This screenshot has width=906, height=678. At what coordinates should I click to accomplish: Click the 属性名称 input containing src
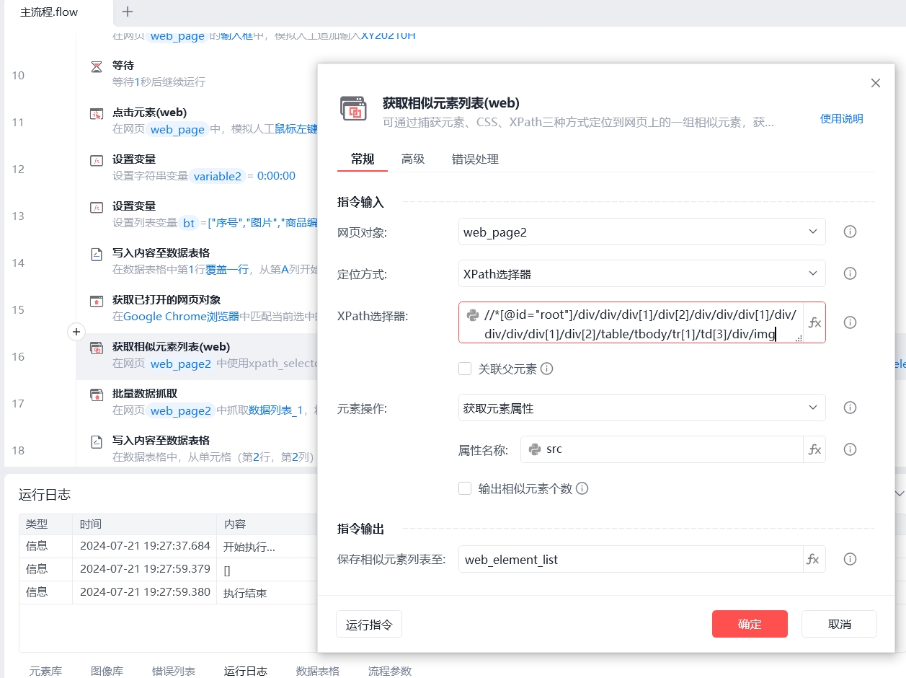pyautogui.click(x=663, y=449)
